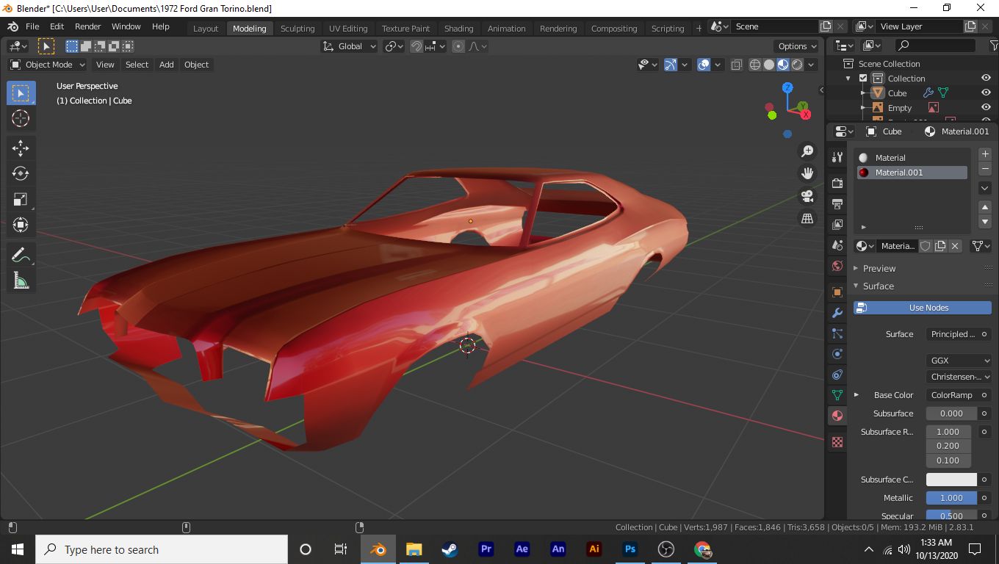The width and height of the screenshot is (999, 564).
Task: Select the Annotate pencil tool
Action: (x=21, y=255)
